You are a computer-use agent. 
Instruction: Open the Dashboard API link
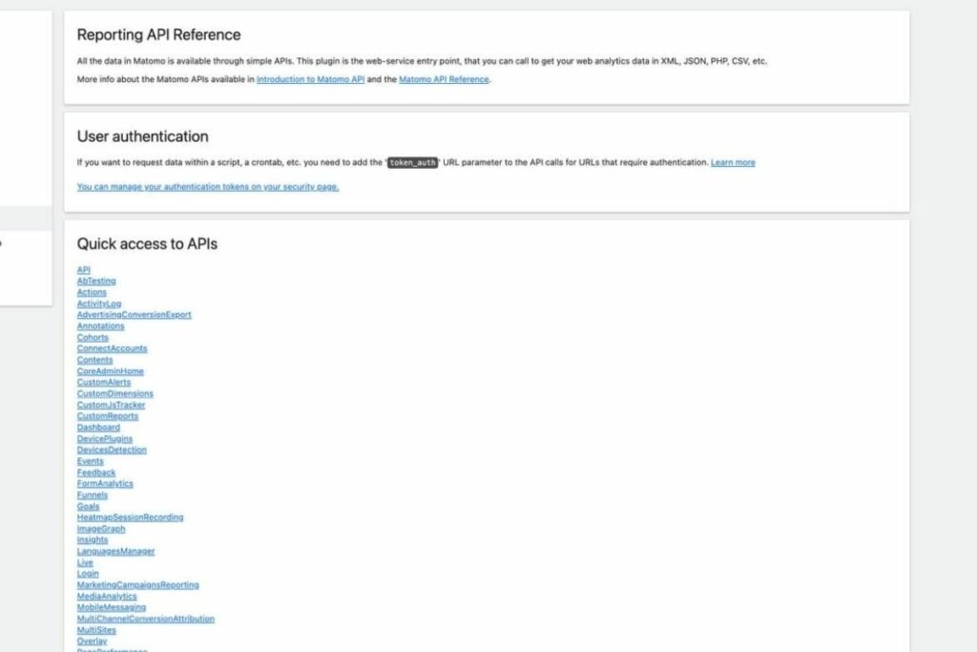pos(98,428)
